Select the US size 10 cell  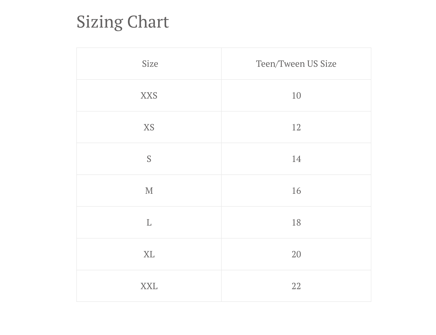[x=296, y=95]
